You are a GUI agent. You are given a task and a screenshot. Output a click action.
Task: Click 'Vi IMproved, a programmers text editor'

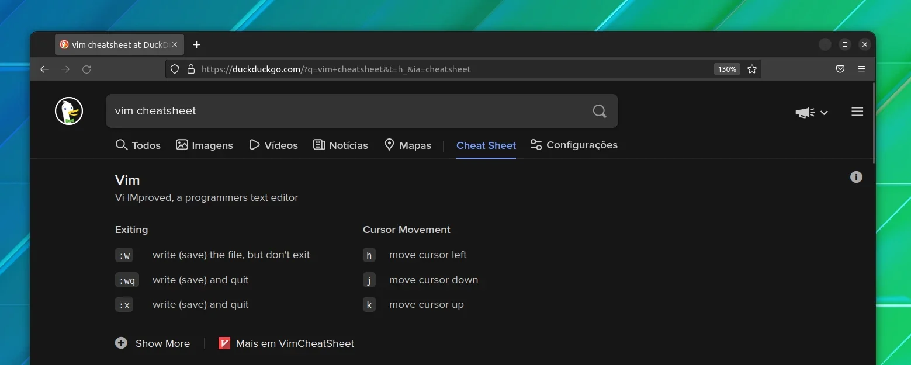207,197
